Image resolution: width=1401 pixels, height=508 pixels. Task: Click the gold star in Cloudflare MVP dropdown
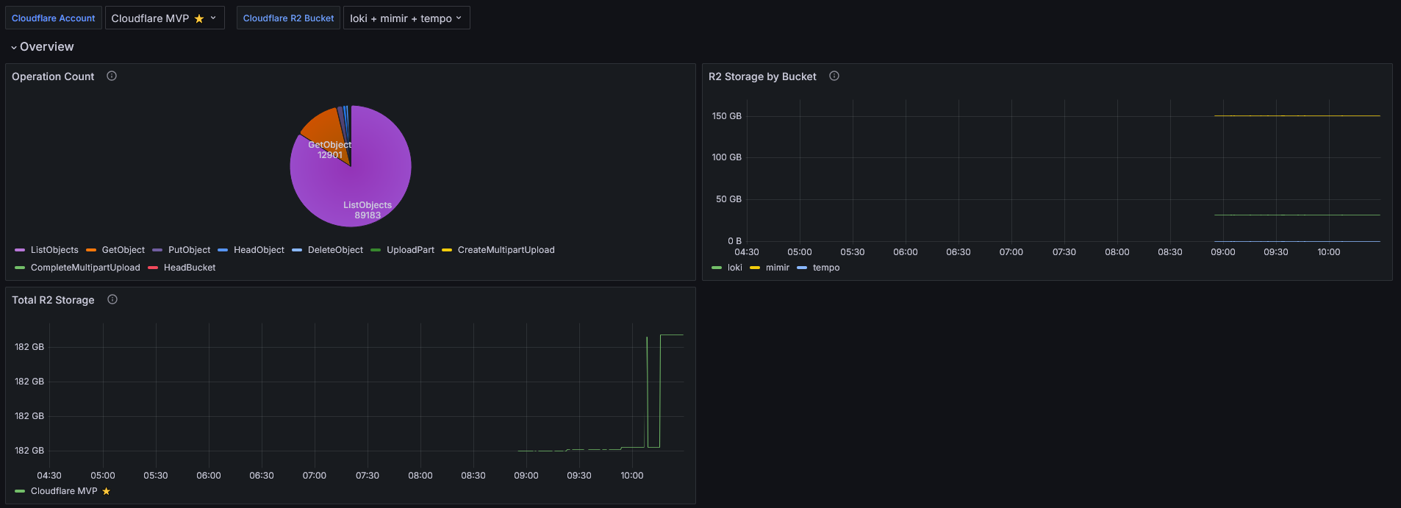coord(199,18)
